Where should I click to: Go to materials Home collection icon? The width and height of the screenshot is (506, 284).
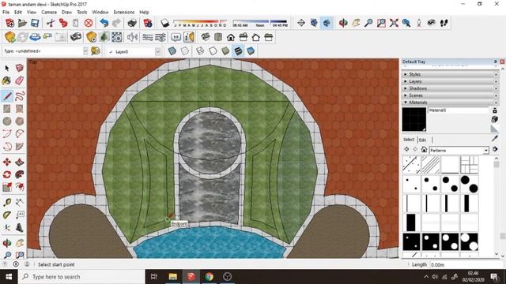424,150
